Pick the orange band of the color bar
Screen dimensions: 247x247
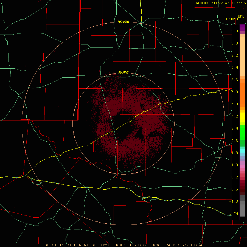(x=242, y=95)
